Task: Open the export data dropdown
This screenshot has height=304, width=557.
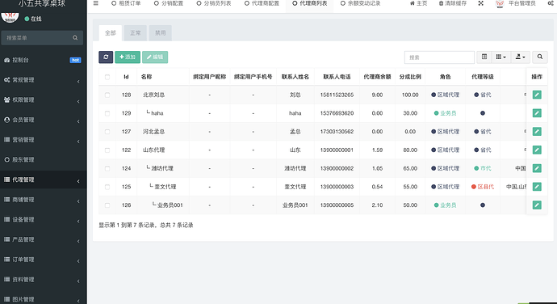Action: [520, 57]
